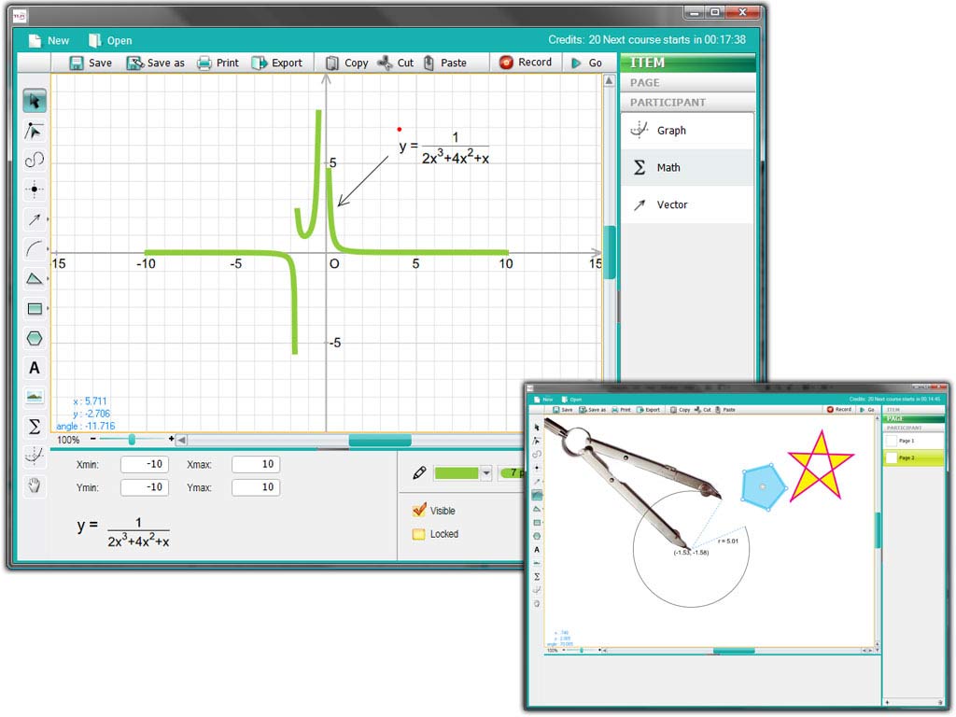Select the sigma math tool in left toolbar
The width and height of the screenshot is (956, 717).
coord(35,426)
